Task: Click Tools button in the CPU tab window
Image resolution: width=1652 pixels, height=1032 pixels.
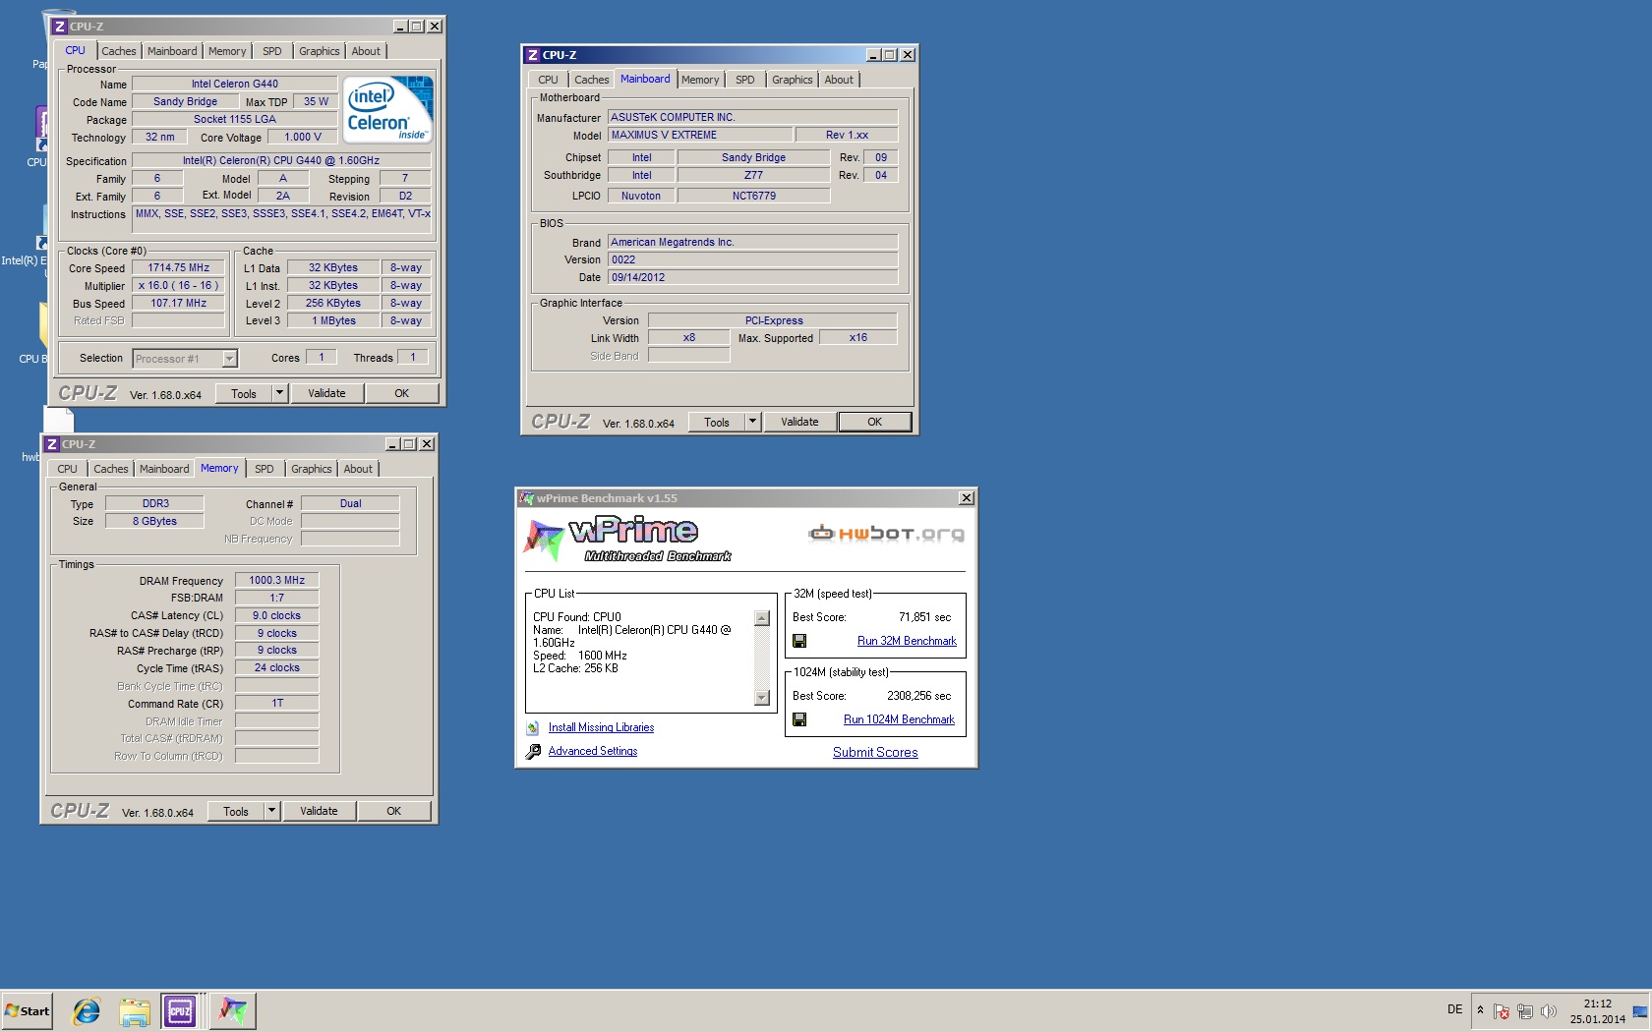Action: [244, 393]
